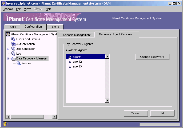Open the Scheme Management tab
183x128 pixels.
[x=77, y=35]
